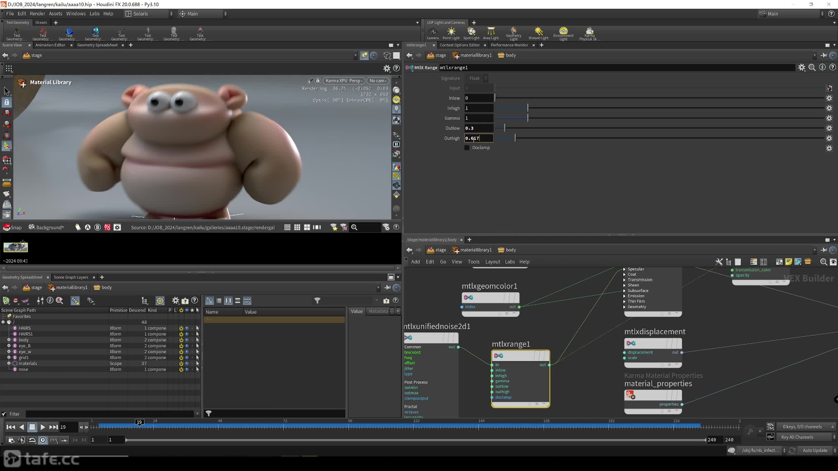Screen dimensions: 838x471
Task: Toggle viewport lock icon next to Karma XPU
Action: 318,80
